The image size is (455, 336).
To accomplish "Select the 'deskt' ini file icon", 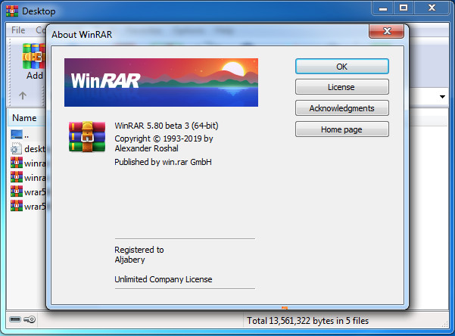I will tap(16, 148).
